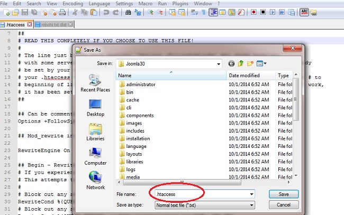Expand the Save in Joomla30 dropdown
Viewport: 344px width, 215px height.
pyautogui.click(x=219, y=64)
